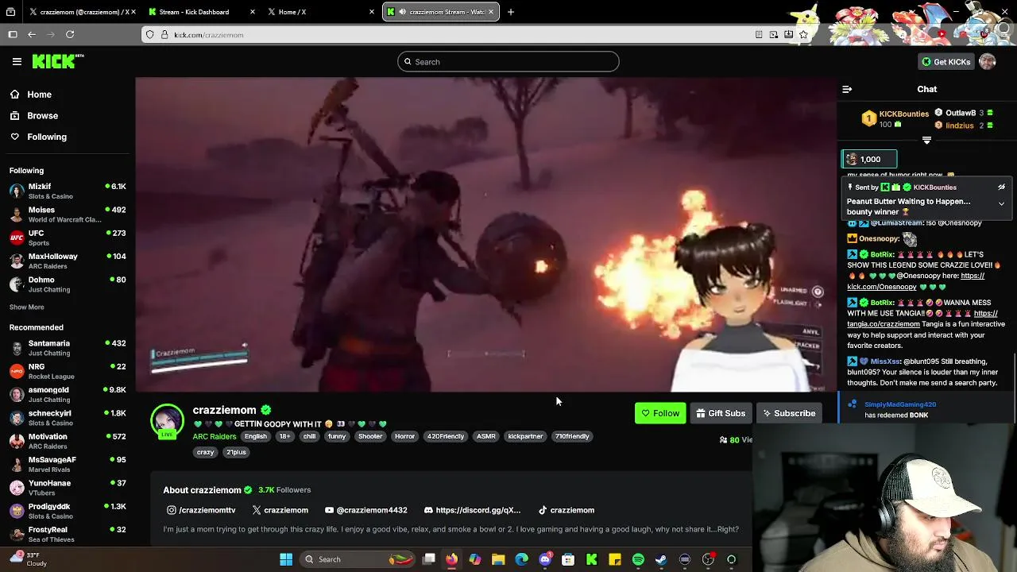Select the Horror tag
Viewport: 1017px width, 572px height.
point(404,436)
